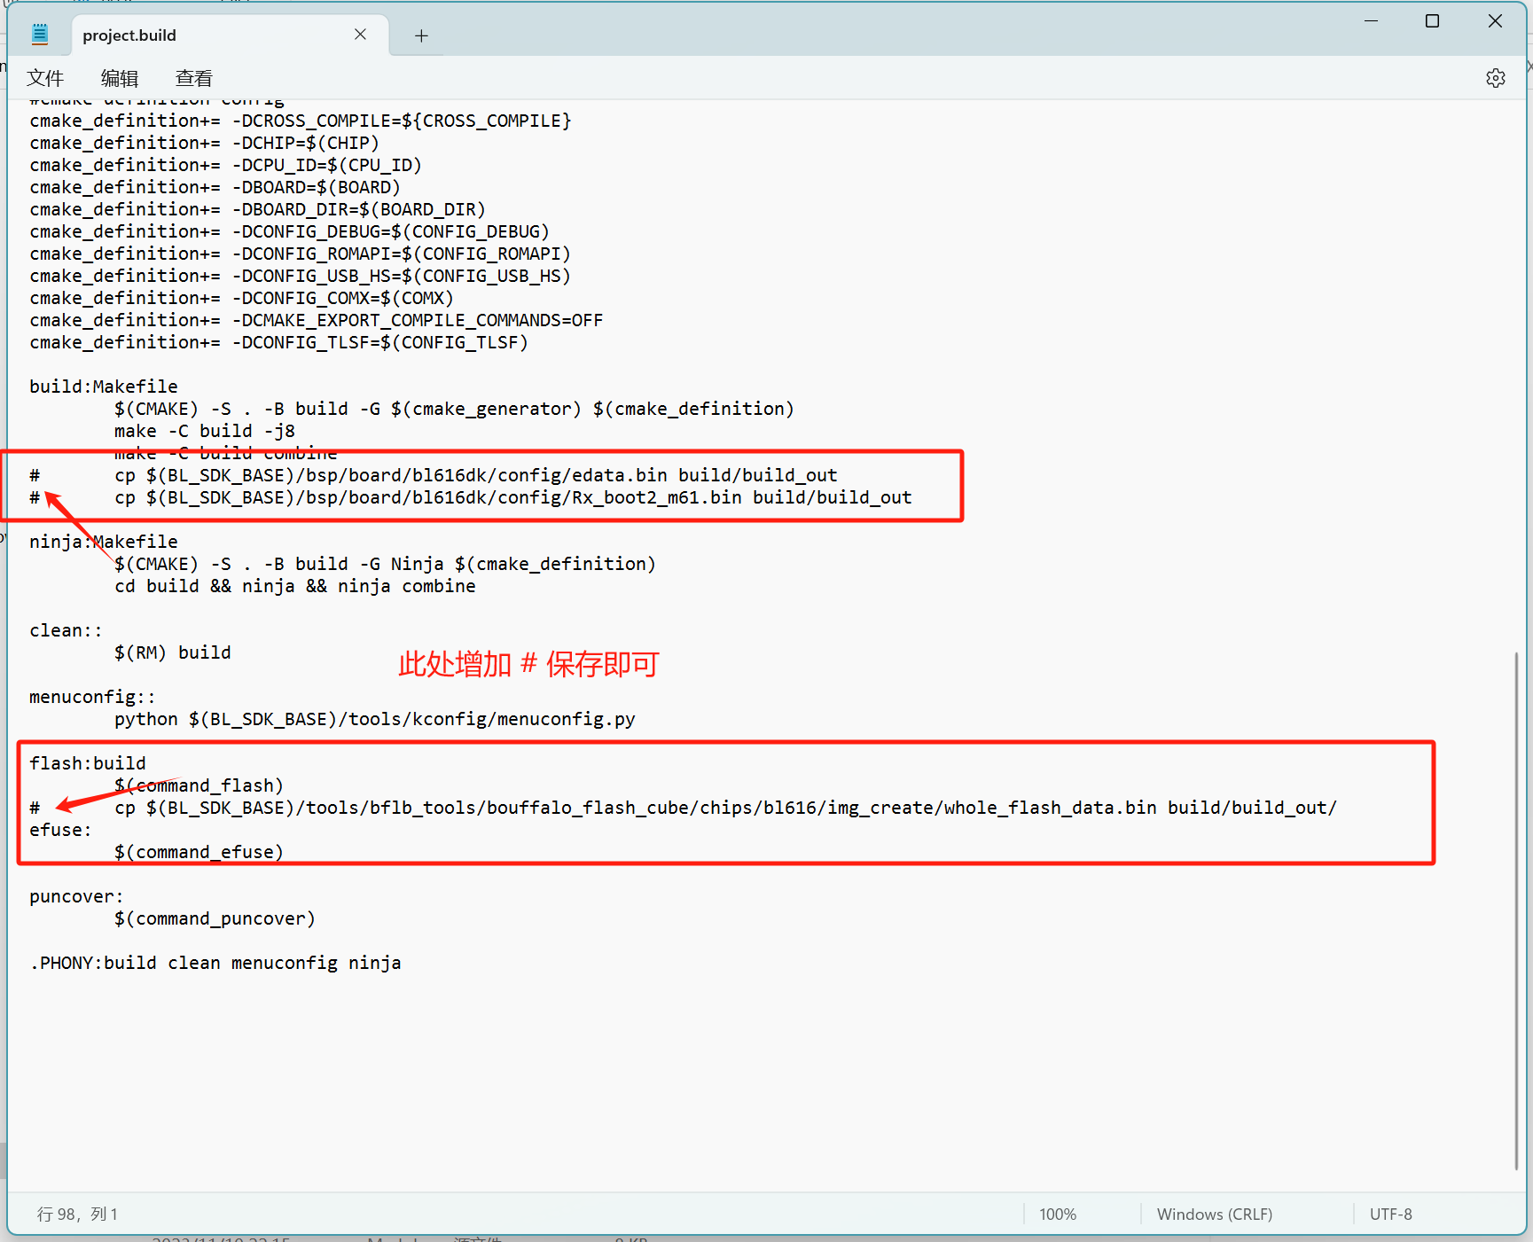
Task: Close the Notepad window
Action: tap(1495, 20)
